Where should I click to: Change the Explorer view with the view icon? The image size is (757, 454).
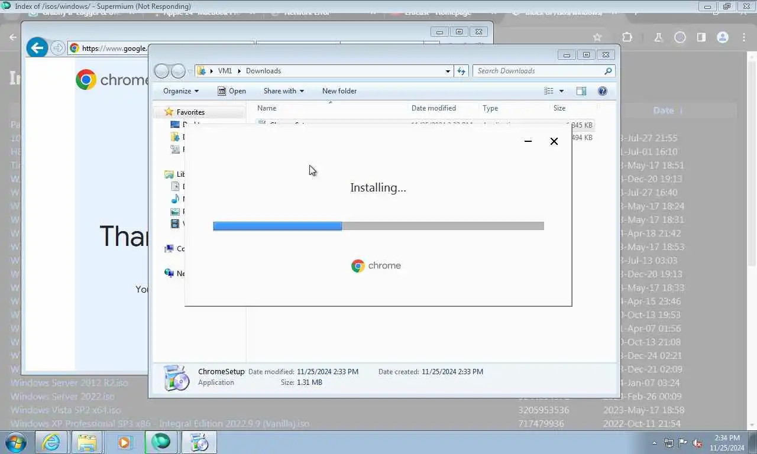click(x=549, y=91)
